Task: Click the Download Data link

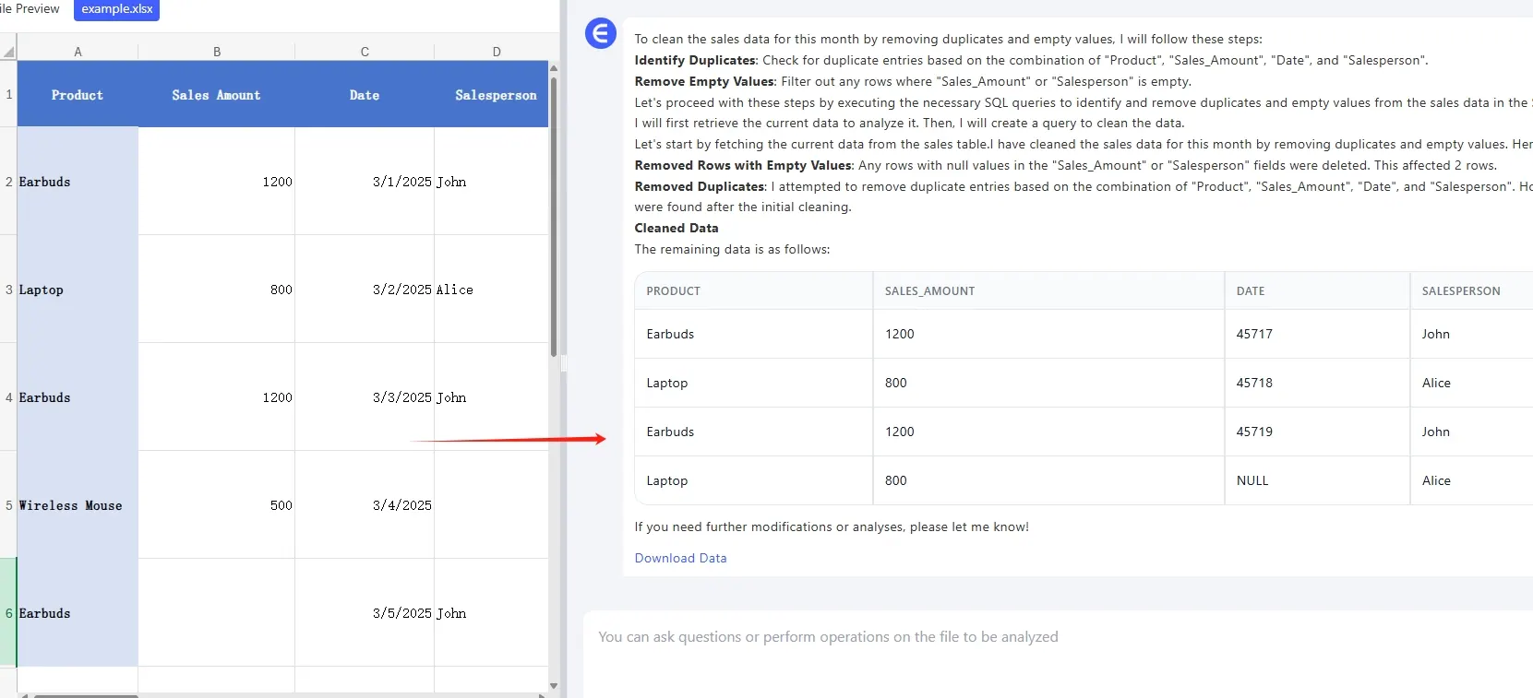Action: [x=680, y=558]
